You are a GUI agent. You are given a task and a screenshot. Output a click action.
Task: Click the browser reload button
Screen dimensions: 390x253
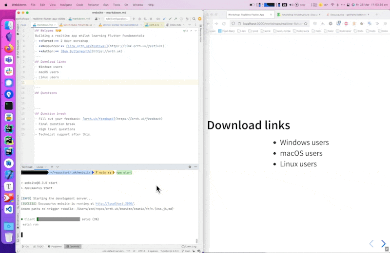(224, 23)
